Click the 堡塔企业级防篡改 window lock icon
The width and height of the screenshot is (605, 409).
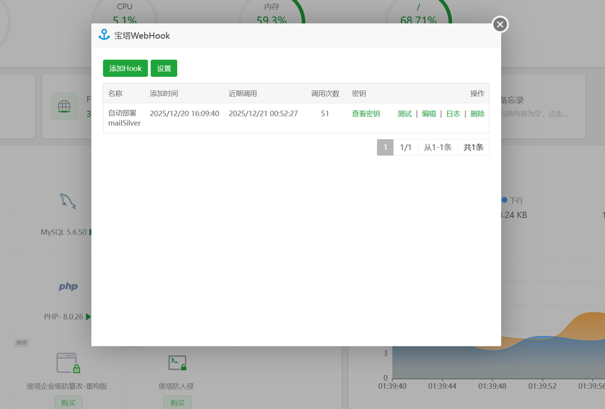coord(68,363)
